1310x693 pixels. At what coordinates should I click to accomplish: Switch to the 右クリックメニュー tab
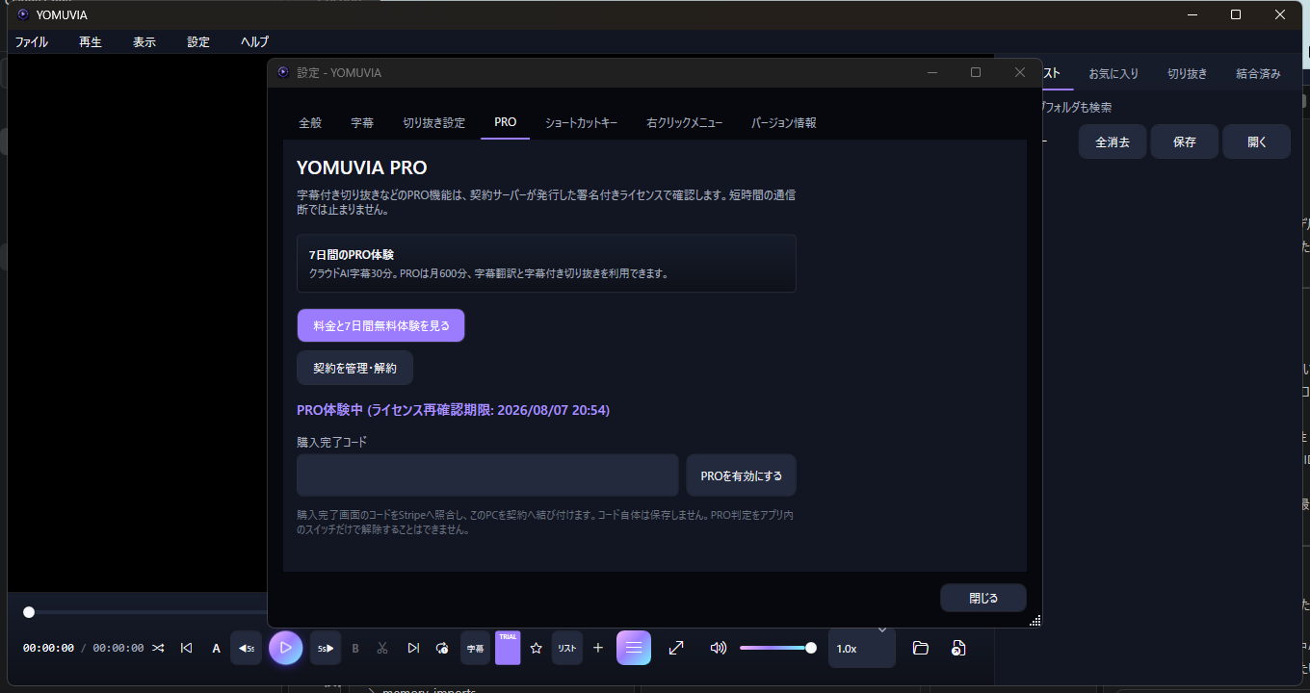coord(685,122)
